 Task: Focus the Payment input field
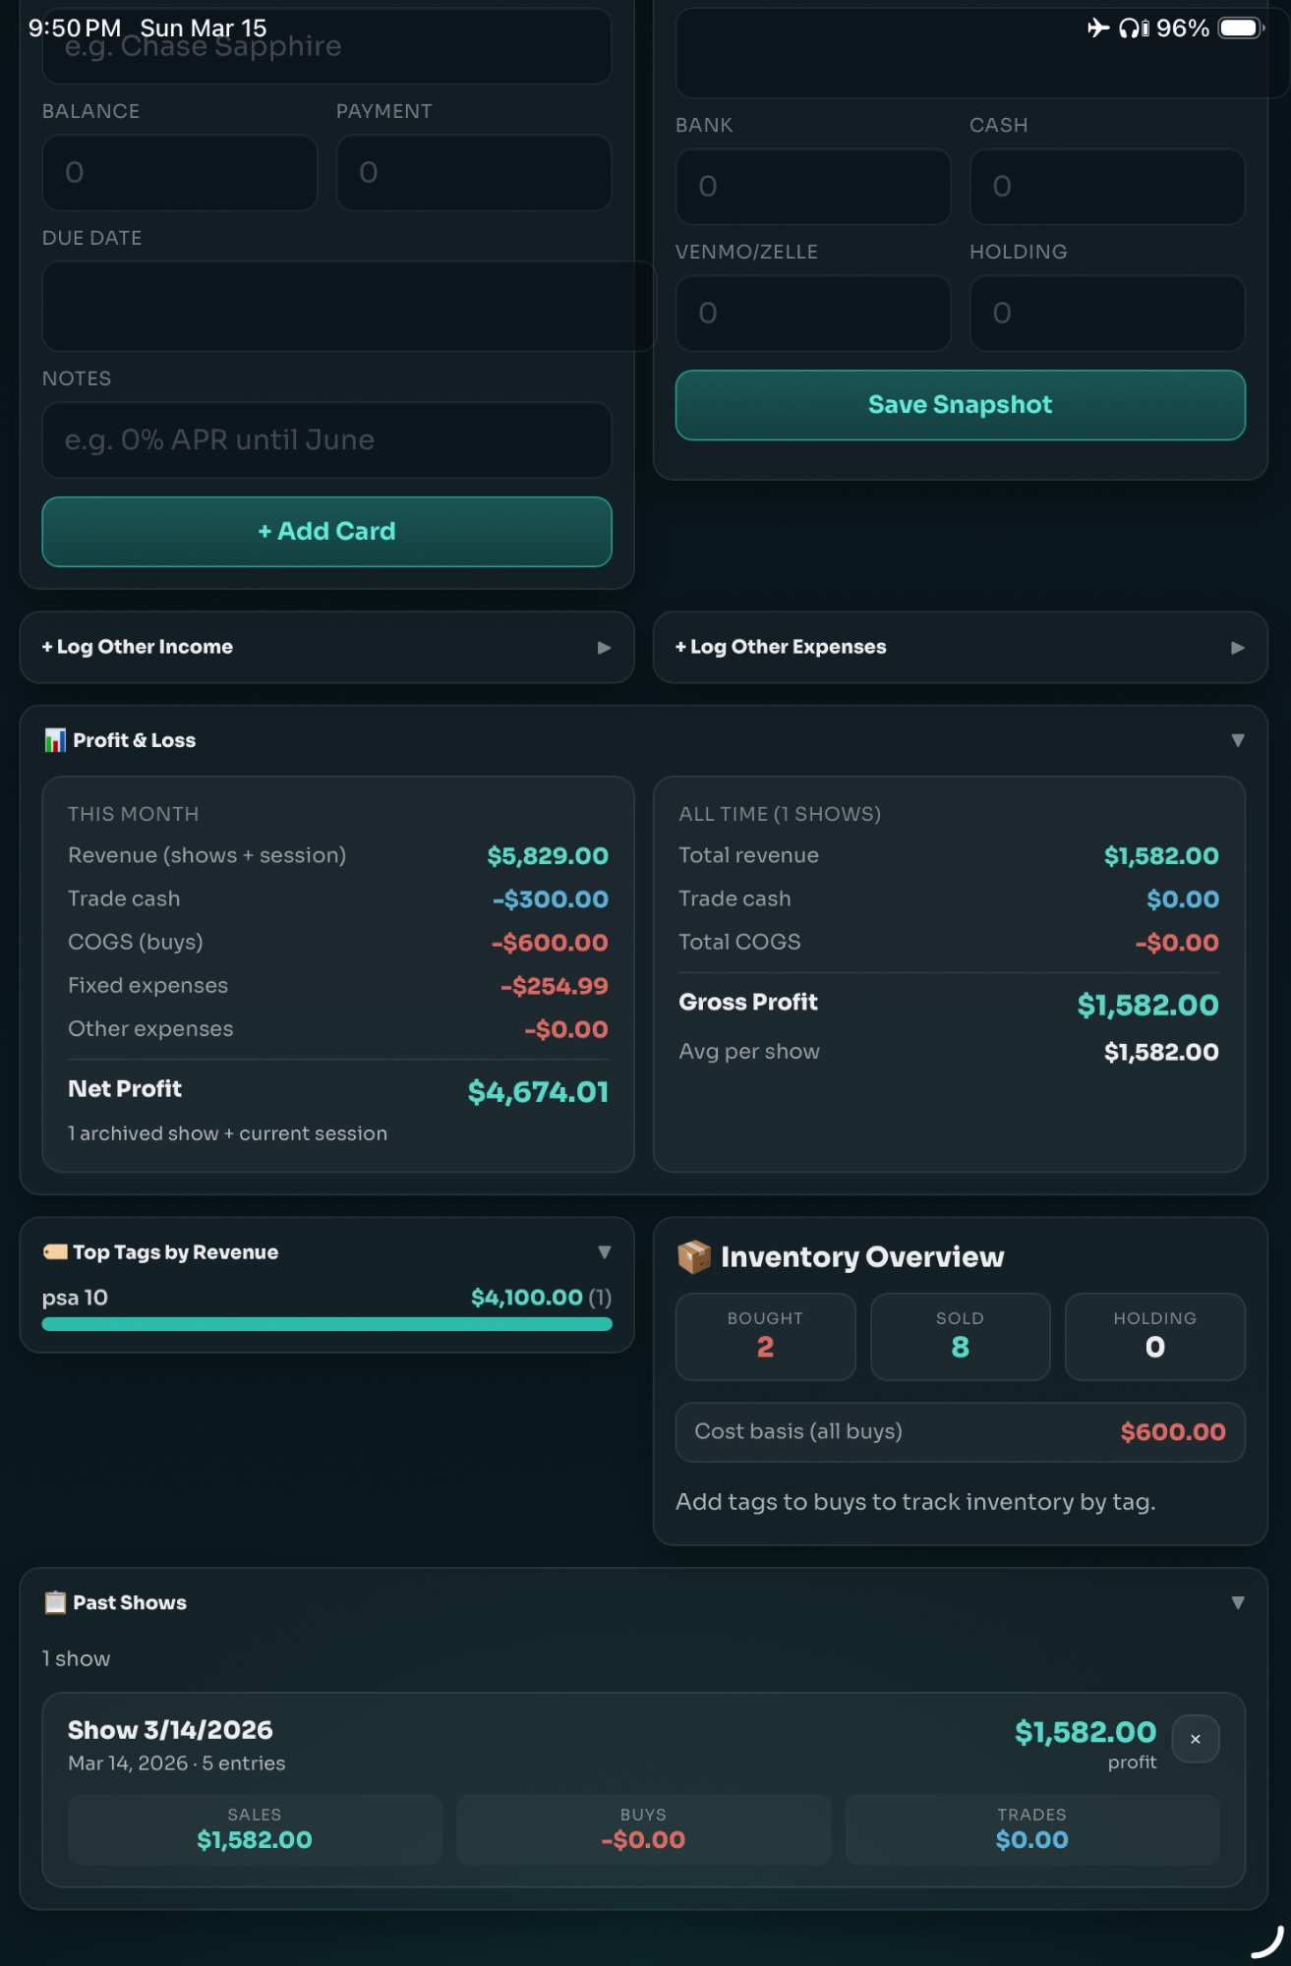pos(474,173)
